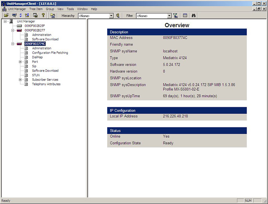Click Configuration State value Ready

click(x=168, y=143)
